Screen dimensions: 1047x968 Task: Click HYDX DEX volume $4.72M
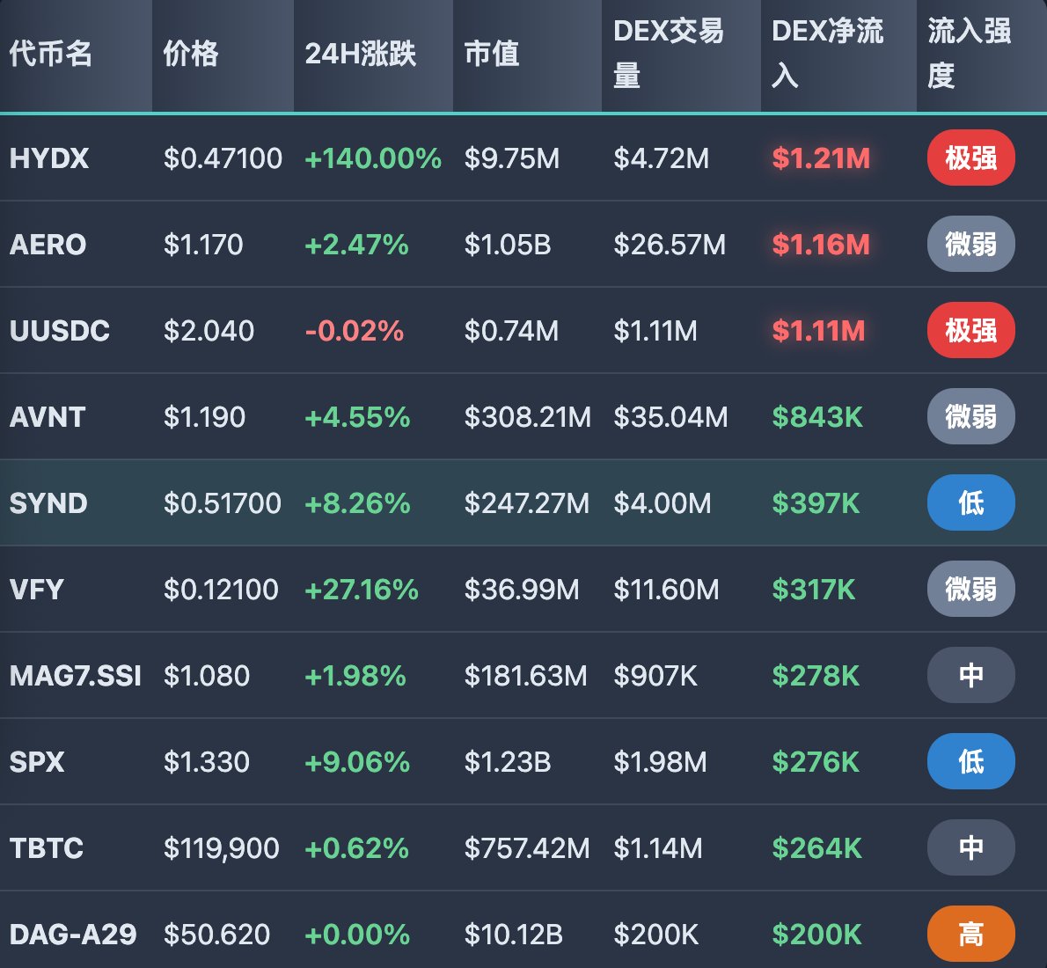[662, 158]
